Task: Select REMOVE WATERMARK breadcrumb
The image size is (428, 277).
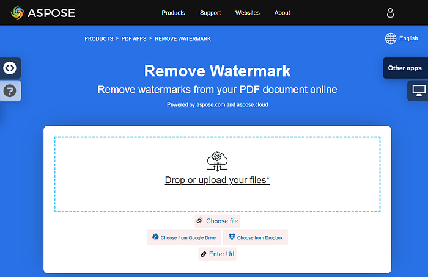Action: pyautogui.click(x=183, y=38)
